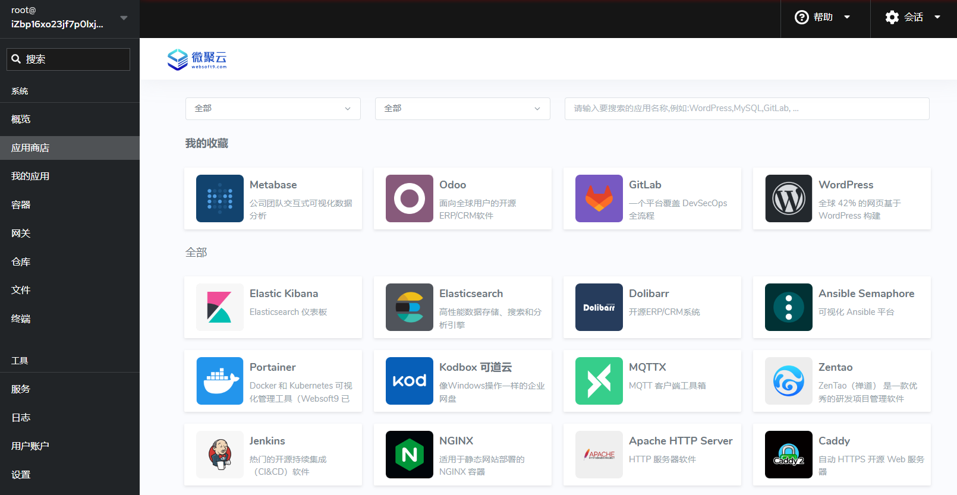Select the WordPress logo icon
Screen dimensions: 957x495
788,198
